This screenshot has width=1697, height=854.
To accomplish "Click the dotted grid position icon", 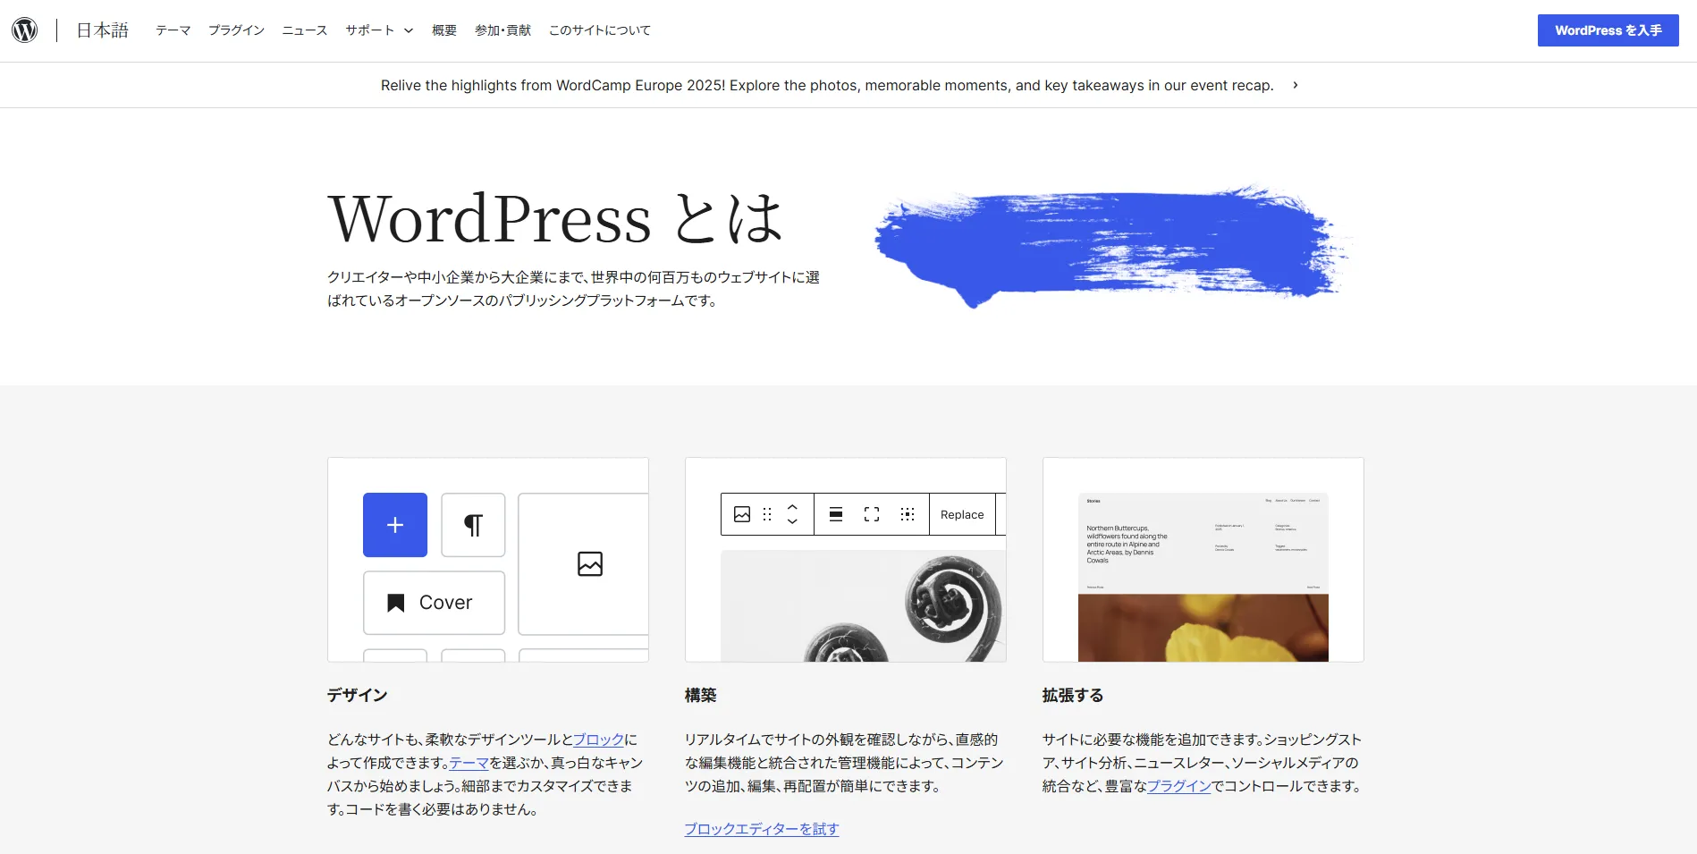I will coord(908,514).
